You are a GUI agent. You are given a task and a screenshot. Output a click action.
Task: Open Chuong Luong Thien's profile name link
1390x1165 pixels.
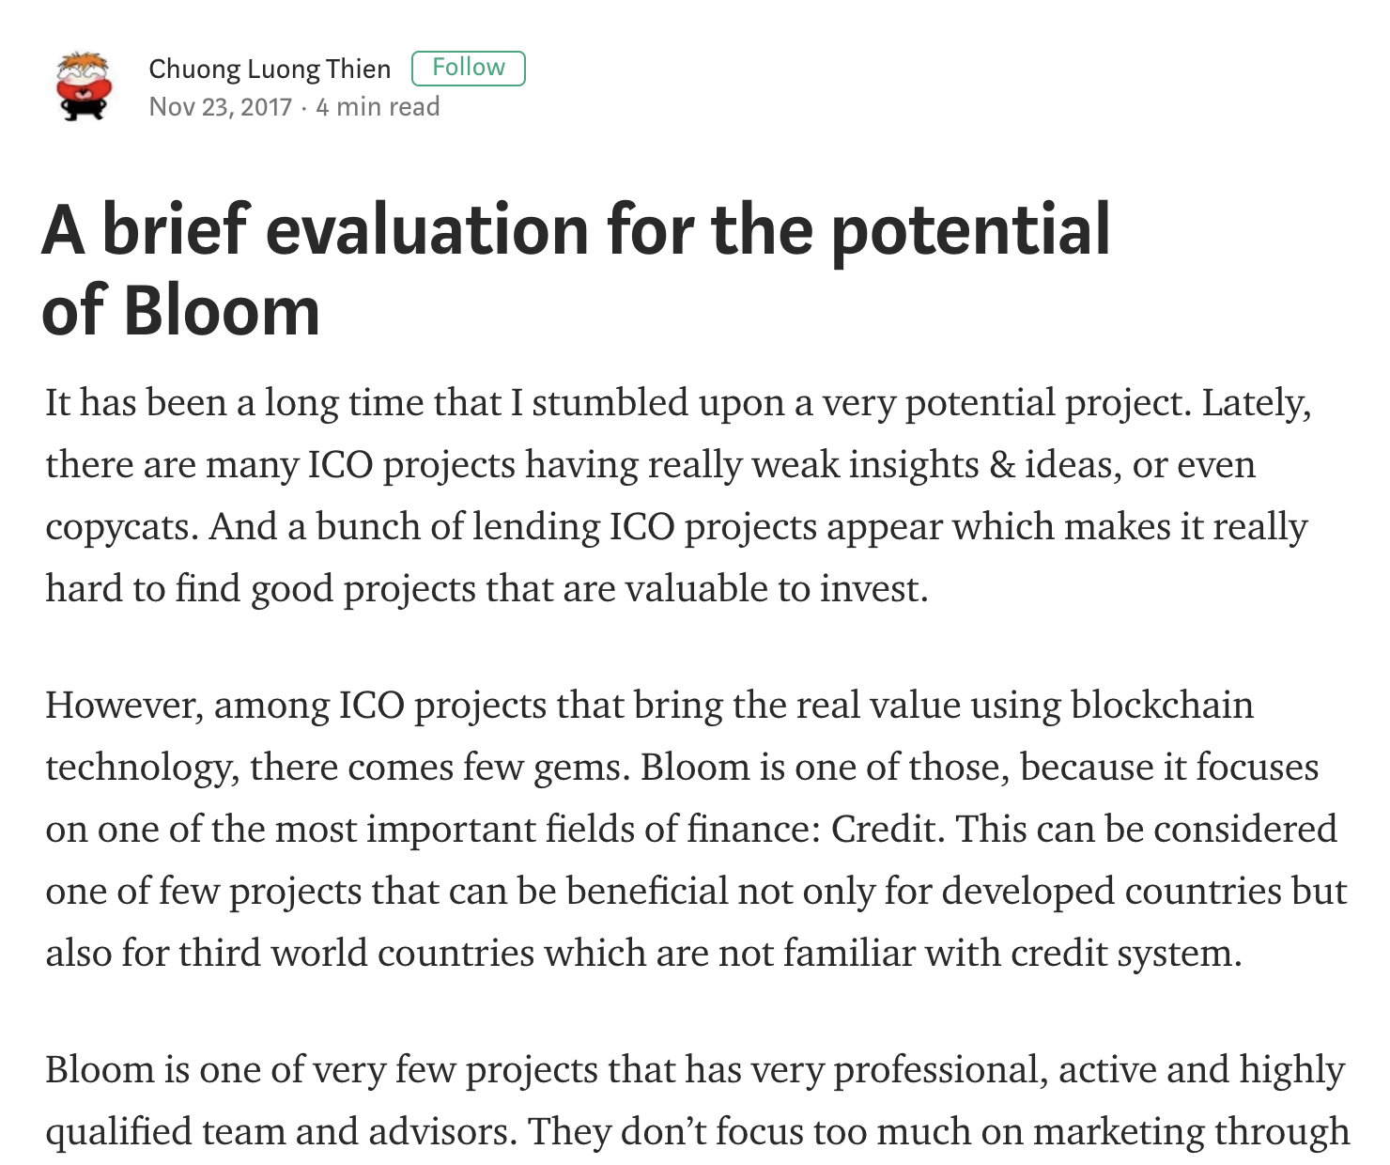point(270,69)
